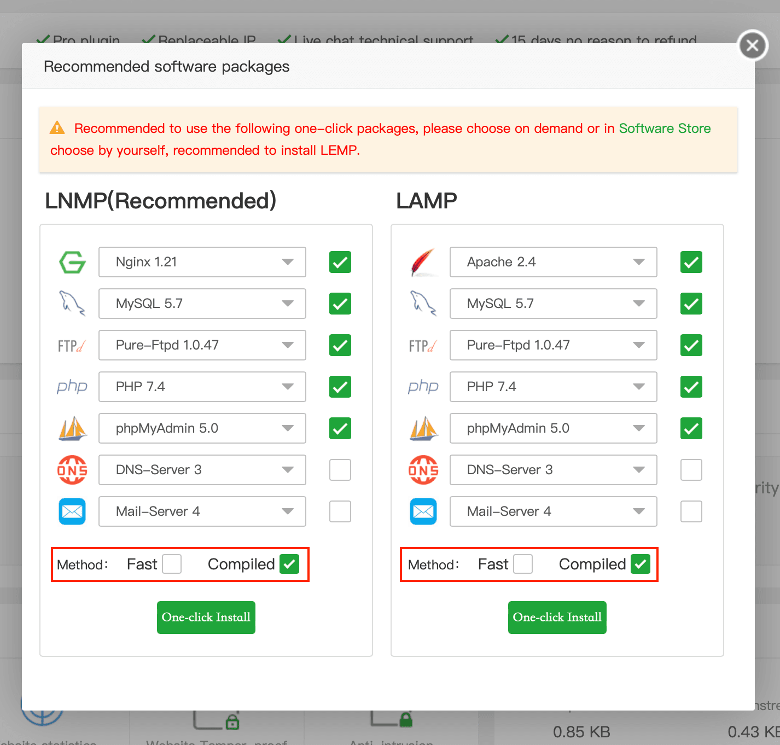
Task: Select the MySQL dolphin icon under LNMP
Action: (x=72, y=304)
